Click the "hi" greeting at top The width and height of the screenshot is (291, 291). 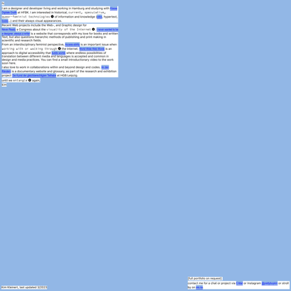pyautogui.click(x=3, y=4)
